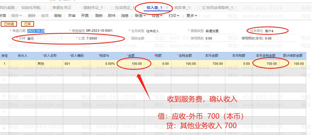Click the 单据日期 field 2023-10-29
312x135 pixels.
click(42, 31)
